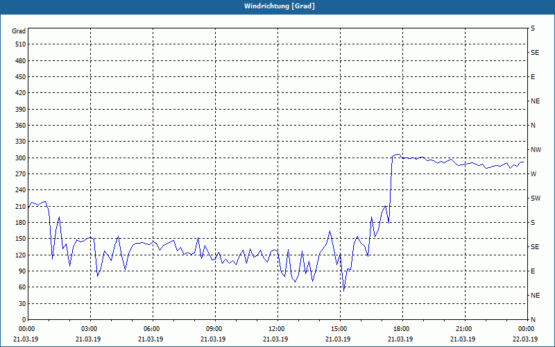
Task: Pick the "180" y-axis tick label
Action: 21,223
